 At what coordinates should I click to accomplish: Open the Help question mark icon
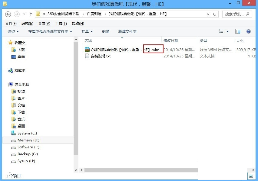click(x=249, y=31)
